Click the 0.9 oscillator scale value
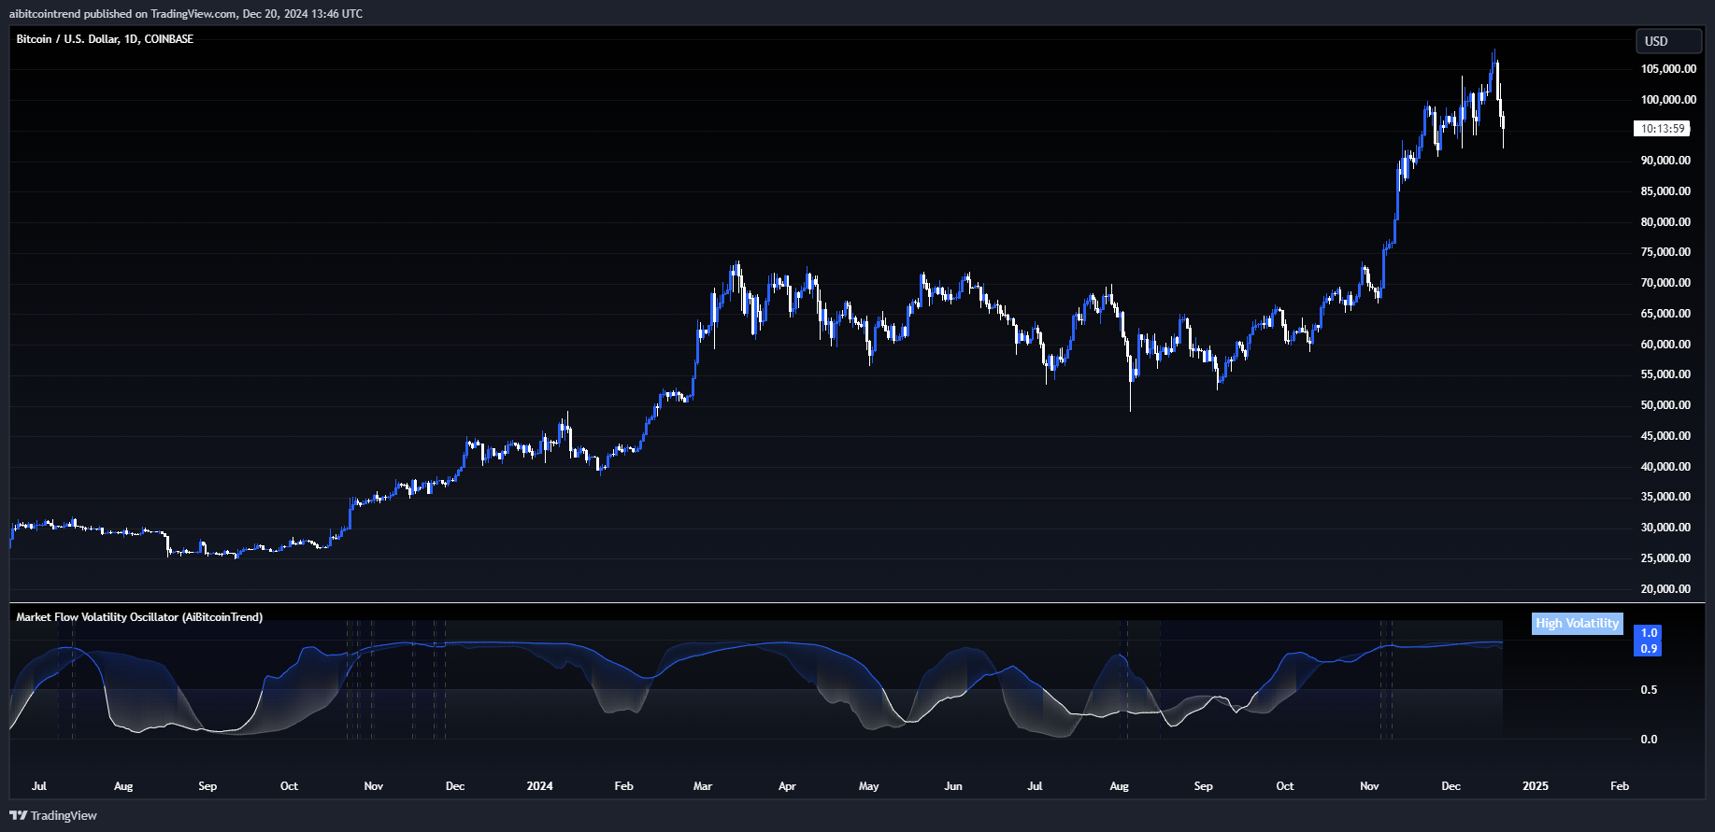This screenshot has width=1715, height=832. (x=1649, y=649)
